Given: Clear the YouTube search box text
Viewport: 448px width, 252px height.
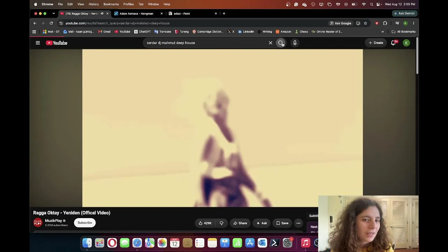Looking at the screenshot, I should 271,43.
